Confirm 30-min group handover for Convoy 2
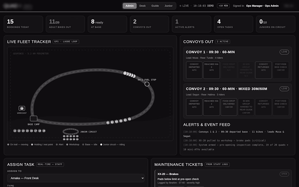Screen dimensions: 299x187 coord(246,107)
